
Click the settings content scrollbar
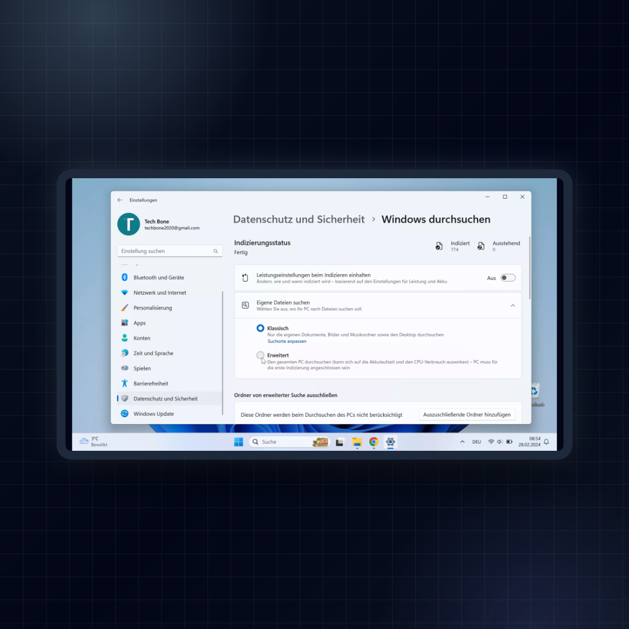529,268
